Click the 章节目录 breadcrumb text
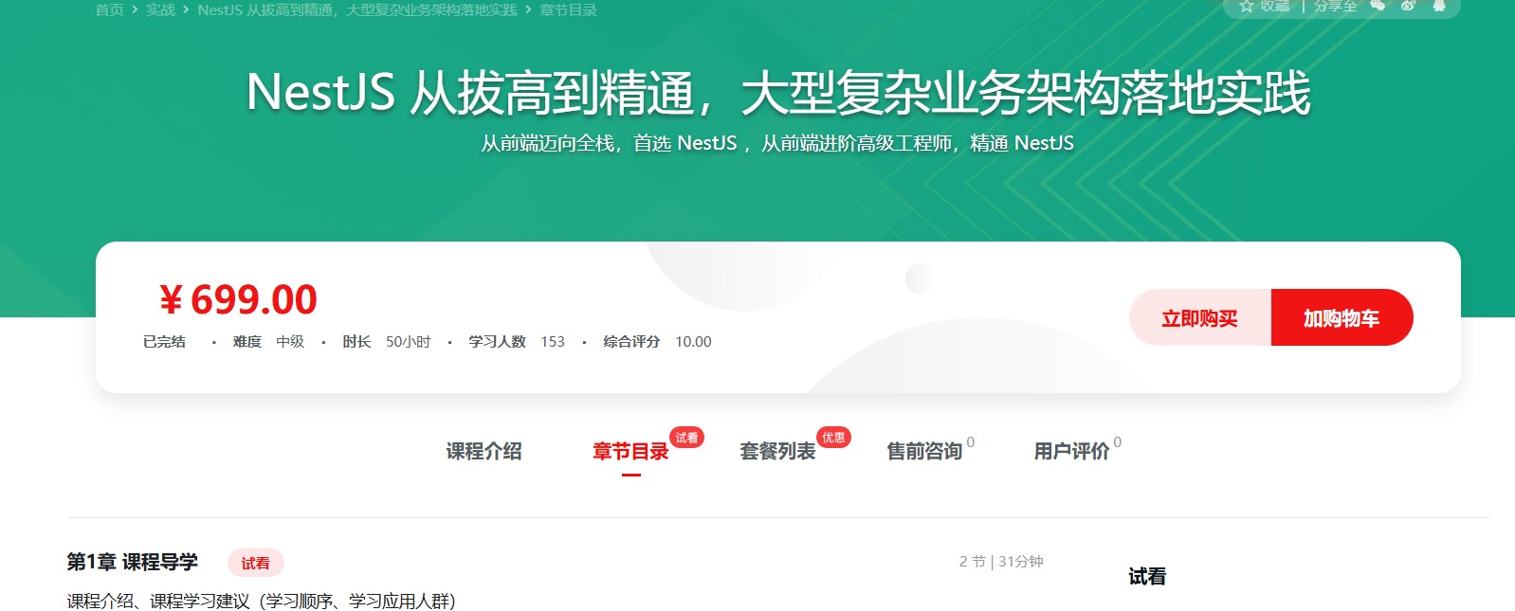This screenshot has height=611, width=1515. click(568, 9)
